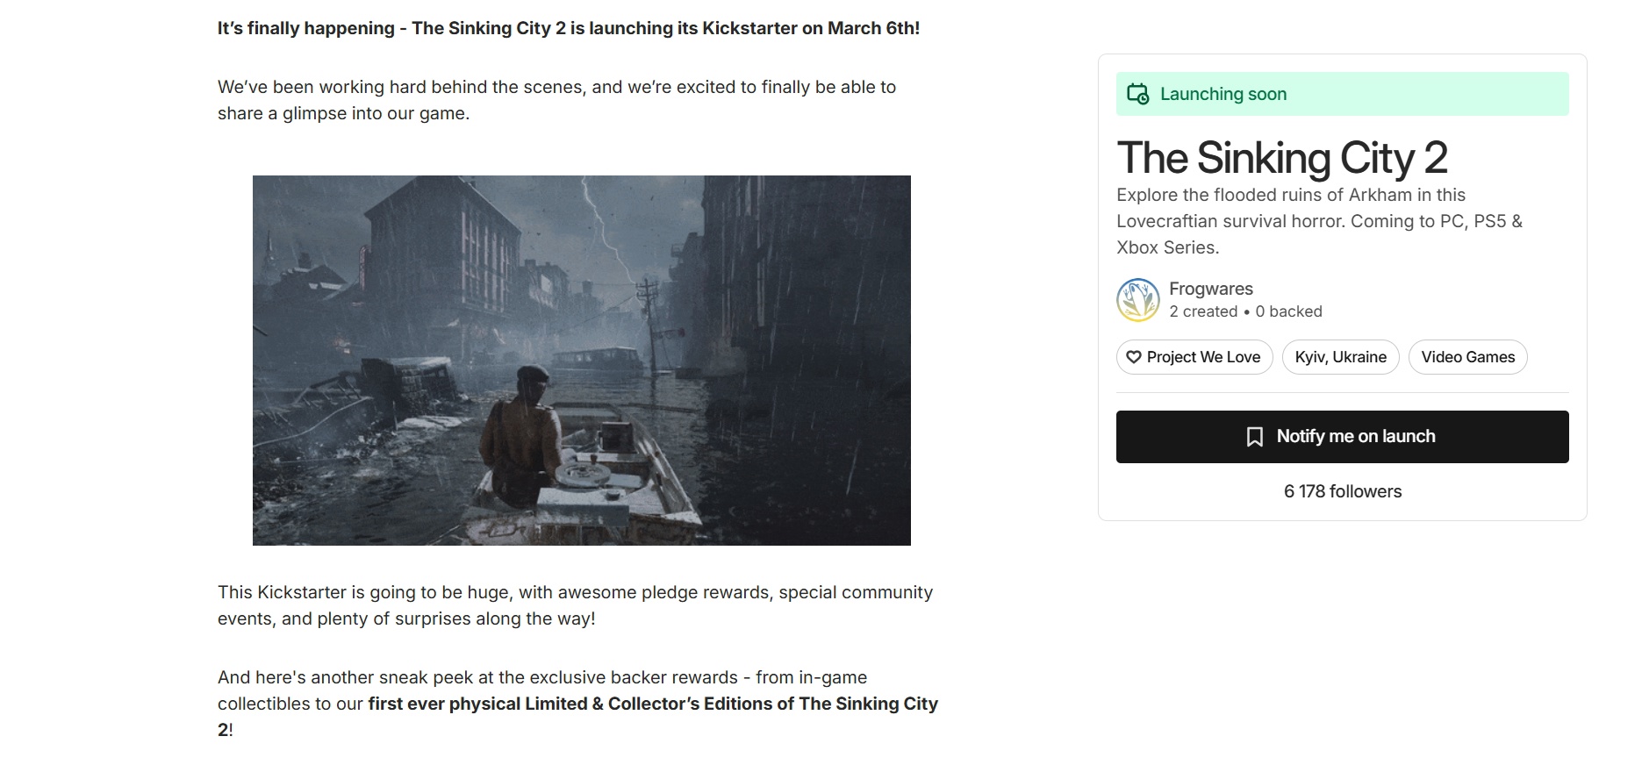The image size is (1642, 765).
Task: Click the "0 backed" creator stat
Action: pyautogui.click(x=1288, y=311)
